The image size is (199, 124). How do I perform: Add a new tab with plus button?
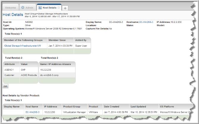(65, 8)
